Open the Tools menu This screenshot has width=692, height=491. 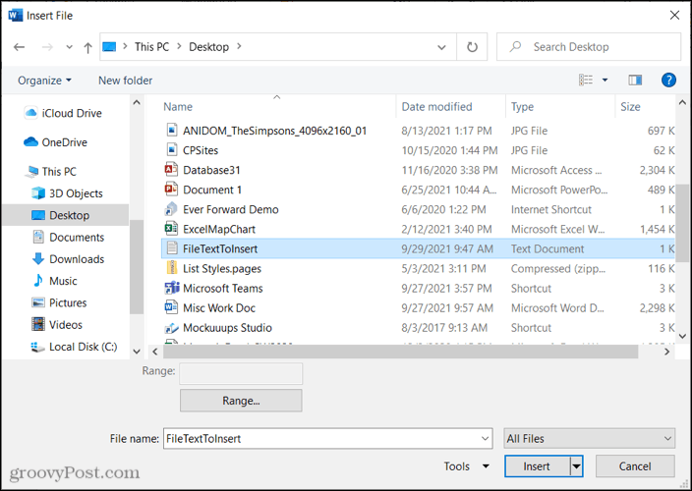click(466, 466)
